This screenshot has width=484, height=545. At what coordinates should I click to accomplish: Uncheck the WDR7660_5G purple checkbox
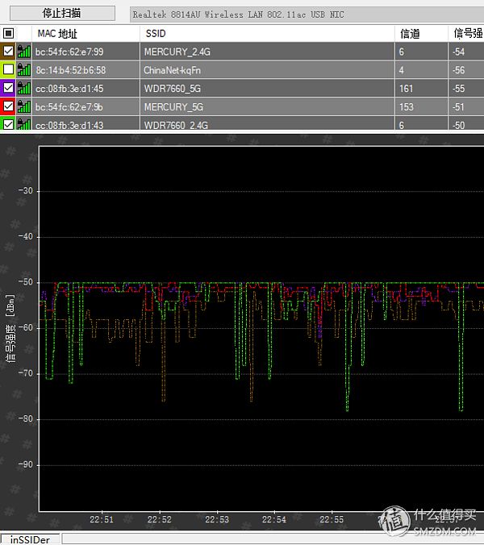(x=8, y=88)
